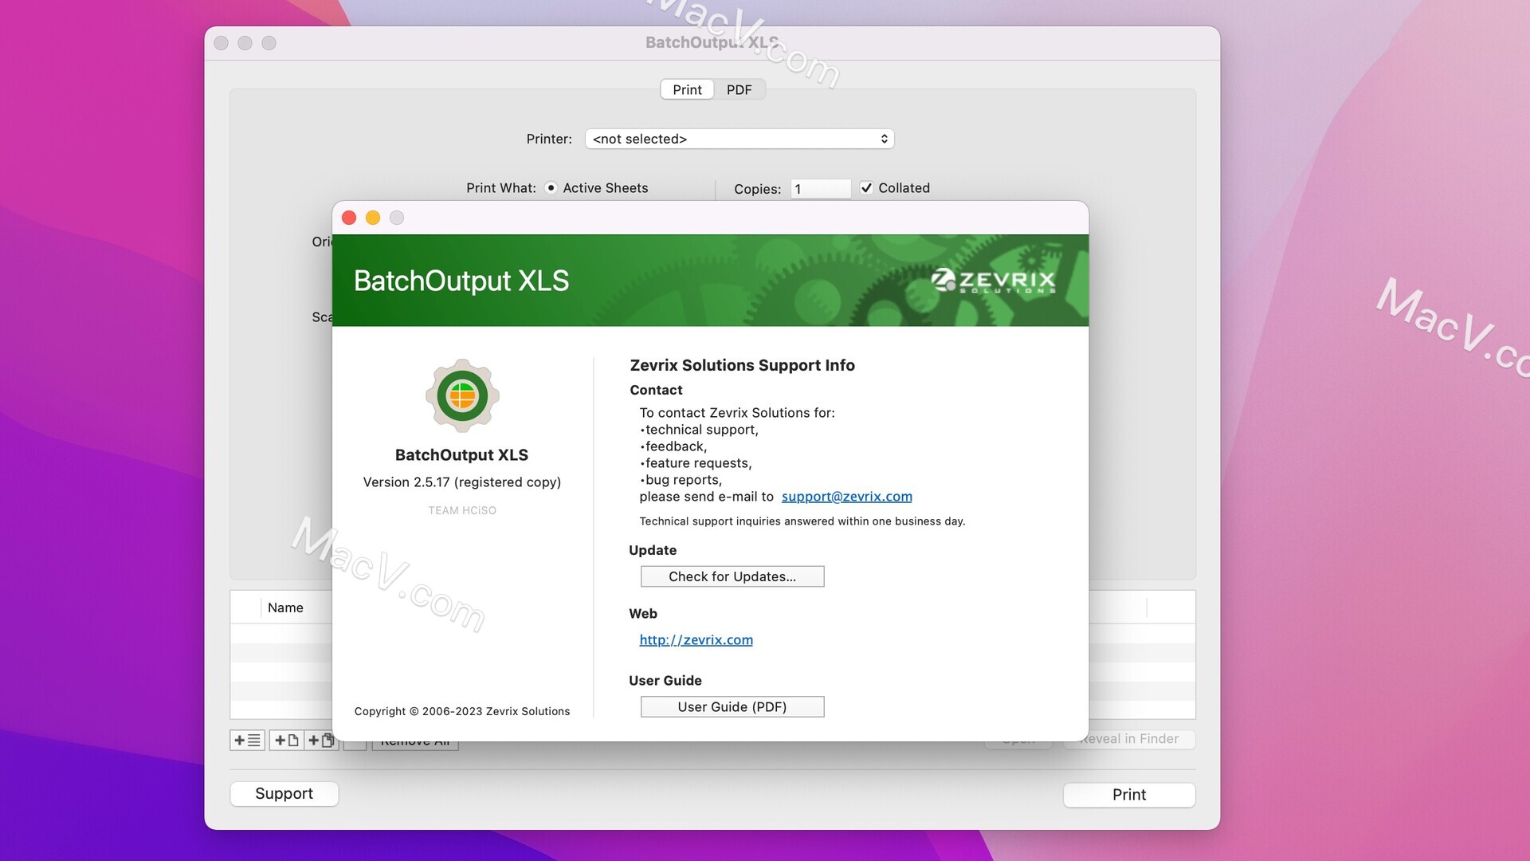Open the User Guide (PDF) button

pos(732,707)
